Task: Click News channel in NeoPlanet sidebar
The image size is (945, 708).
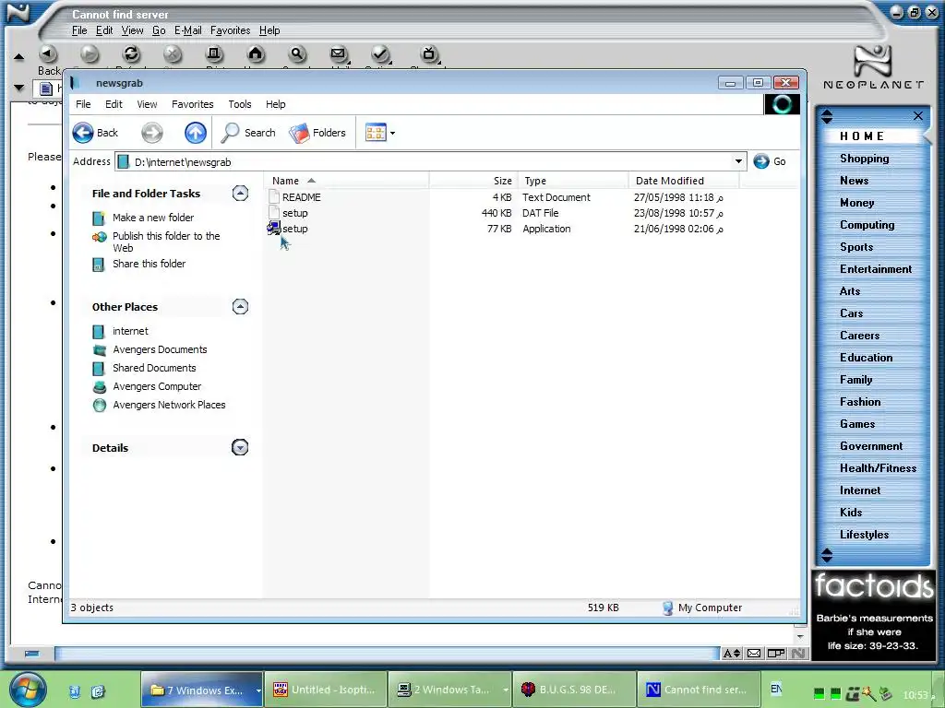Action: (854, 181)
